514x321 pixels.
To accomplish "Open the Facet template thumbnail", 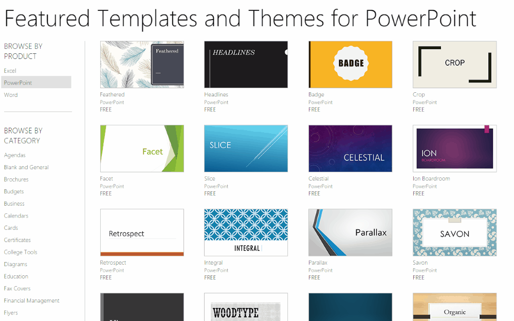I will [142, 148].
